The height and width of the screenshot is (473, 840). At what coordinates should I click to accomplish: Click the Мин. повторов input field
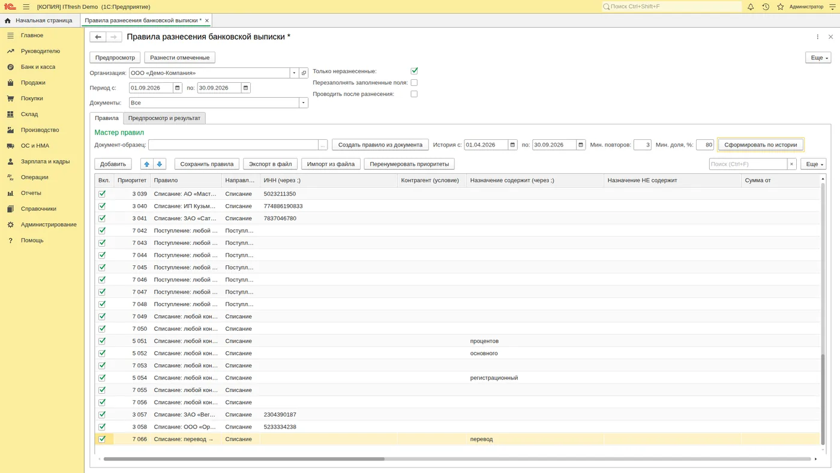[x=642, y=145]
